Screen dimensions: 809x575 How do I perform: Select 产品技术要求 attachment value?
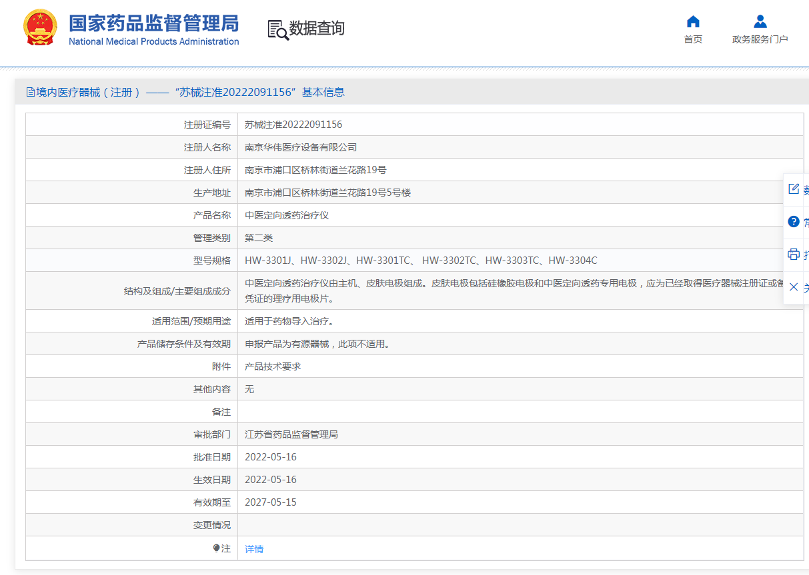point(273,366)
